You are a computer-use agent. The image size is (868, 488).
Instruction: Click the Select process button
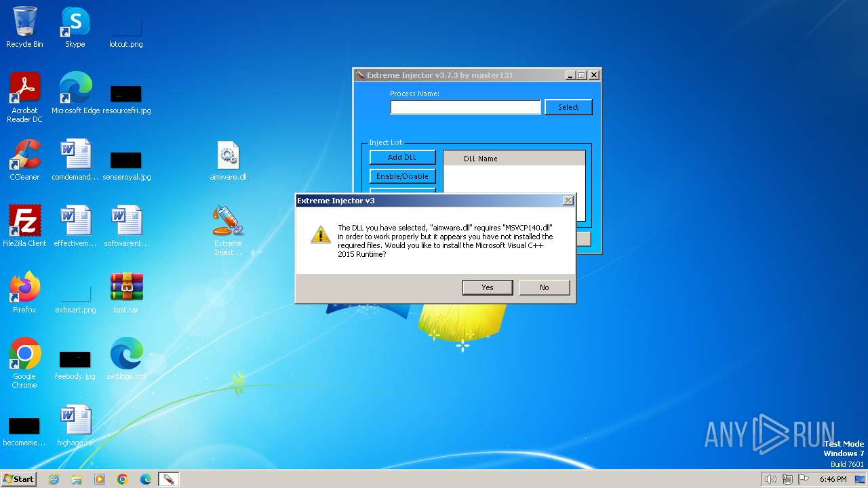[568, 107]
